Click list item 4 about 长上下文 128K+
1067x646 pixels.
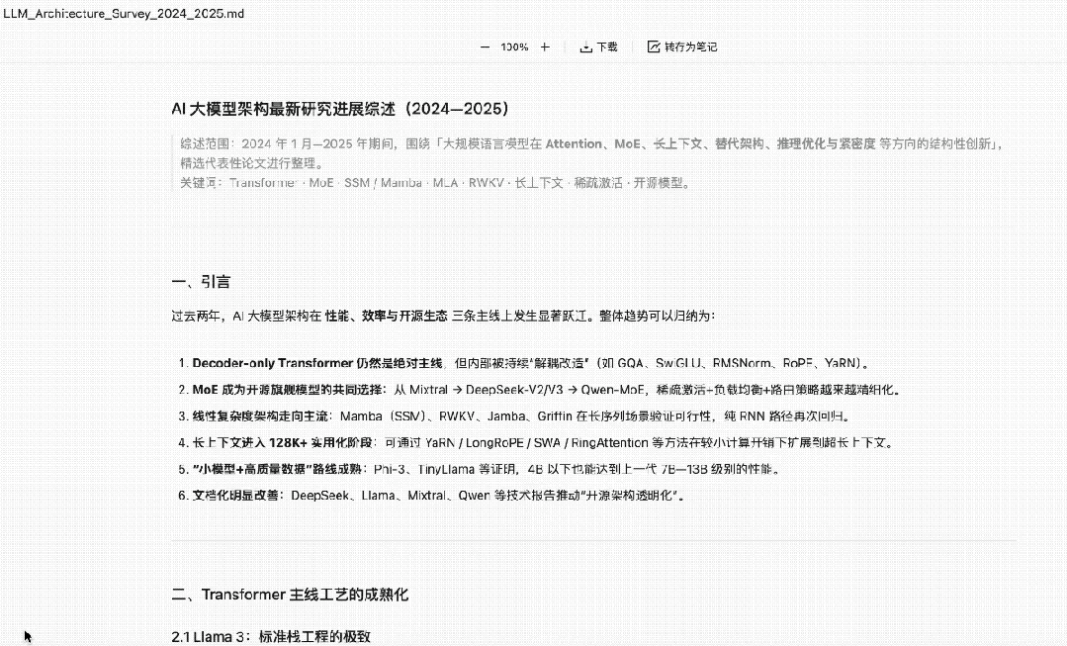point(536,443)
